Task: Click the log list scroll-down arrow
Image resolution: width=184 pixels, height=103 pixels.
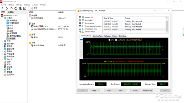Action: coord(167,32)
